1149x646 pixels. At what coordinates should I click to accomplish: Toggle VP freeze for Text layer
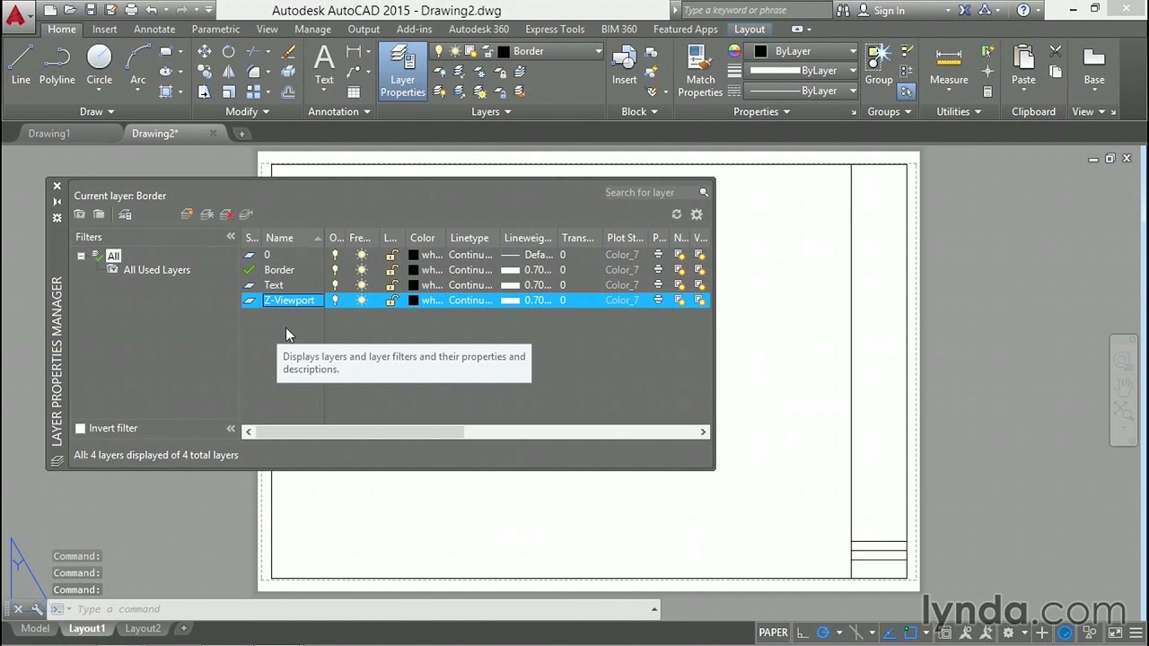(x=699, y=285)
